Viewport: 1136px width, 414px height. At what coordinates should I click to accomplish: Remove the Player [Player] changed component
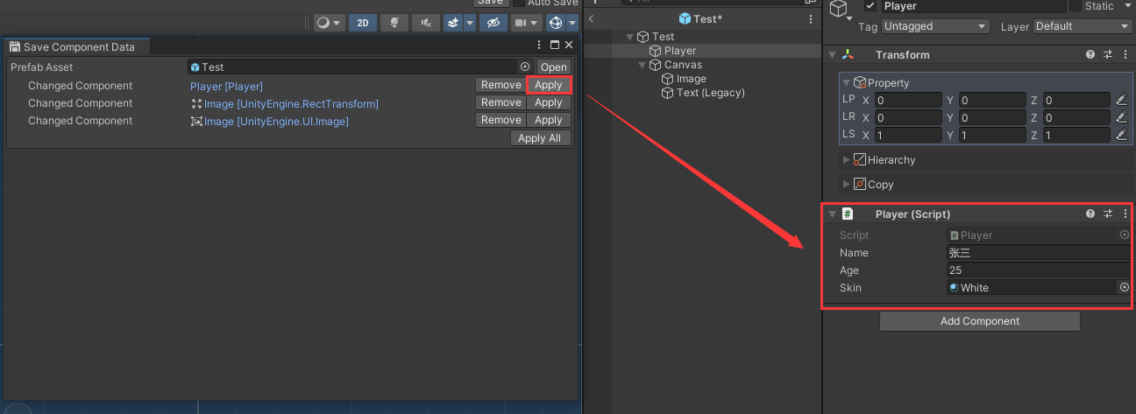(x=501, y=85)
